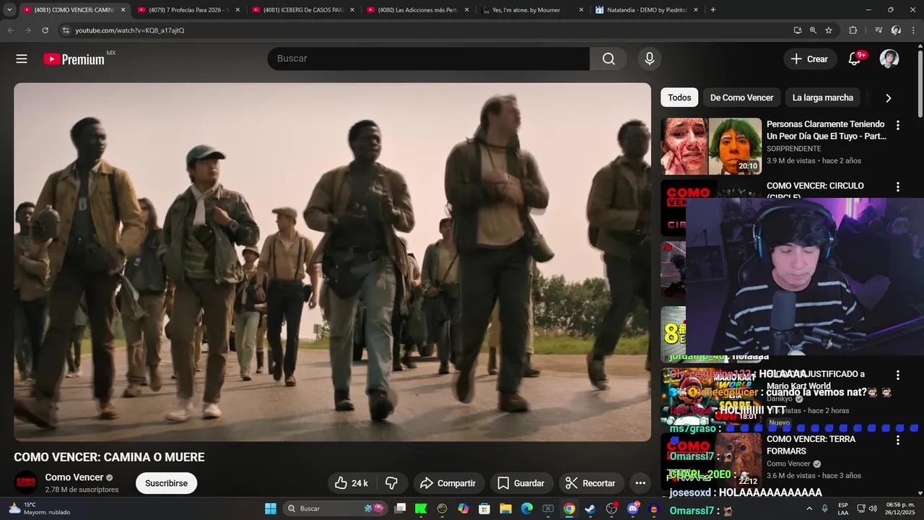Select the Todos filter chip
The height and width of the screenshot is (520, 924).
[679, 97]
